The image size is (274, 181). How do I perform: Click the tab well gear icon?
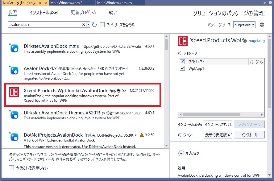(x=270, y=2)
